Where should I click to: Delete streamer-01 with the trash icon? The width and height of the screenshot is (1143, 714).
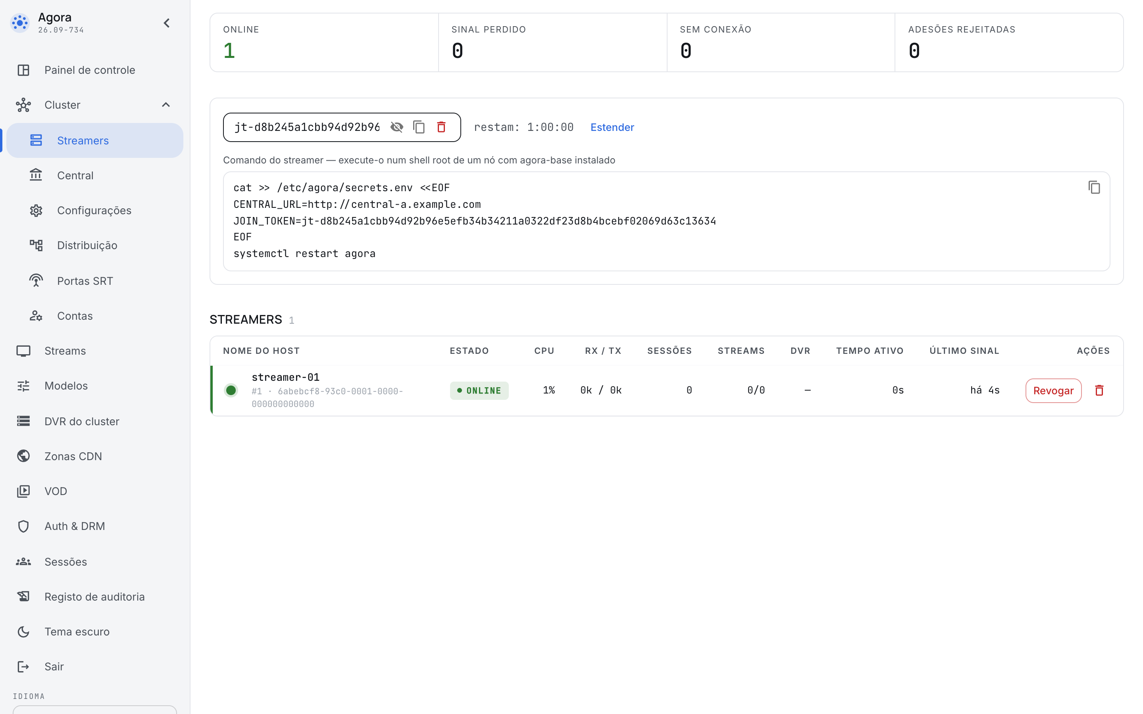pyautogui.click(x=1100, y=391)
